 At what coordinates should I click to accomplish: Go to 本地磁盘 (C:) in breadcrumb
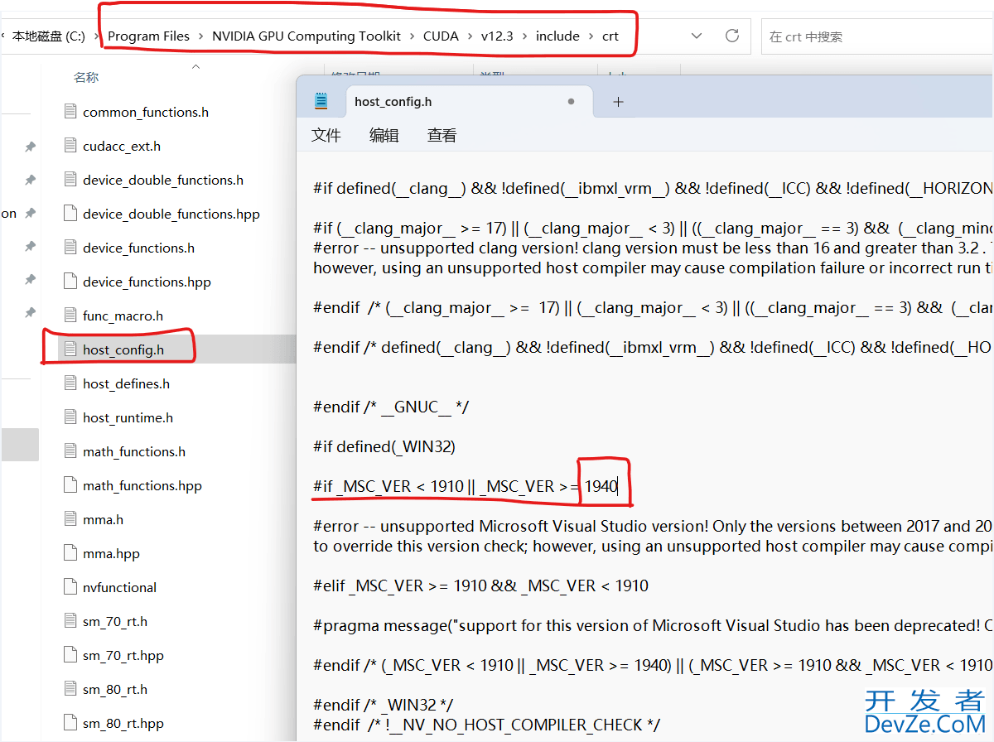pos(49,36)
